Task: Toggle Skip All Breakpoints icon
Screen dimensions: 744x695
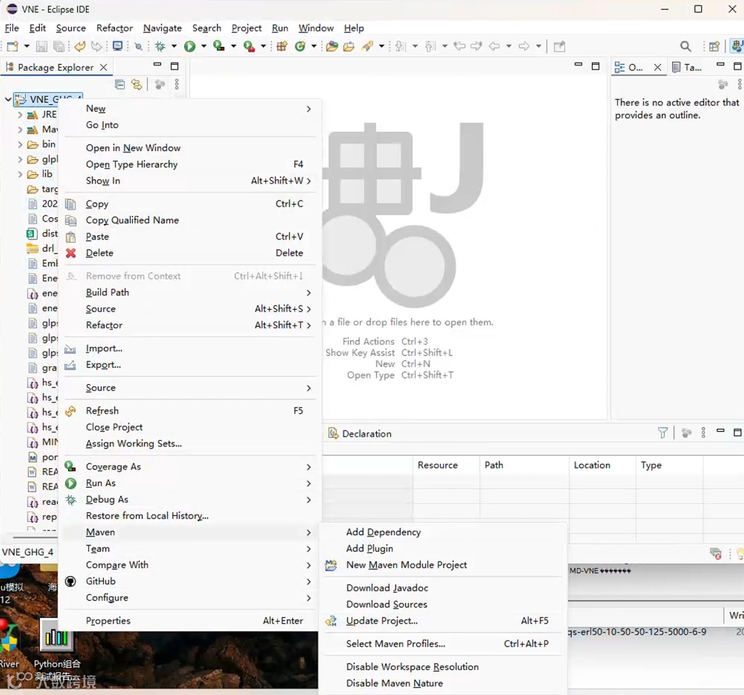Action: pos(138,46)
